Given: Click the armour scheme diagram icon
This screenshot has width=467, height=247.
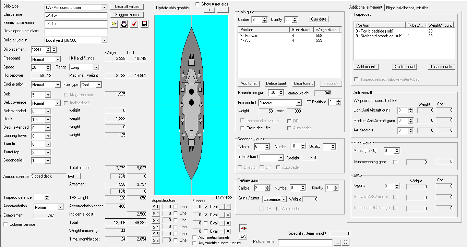Looking at the screenshot, I should 71,176.
